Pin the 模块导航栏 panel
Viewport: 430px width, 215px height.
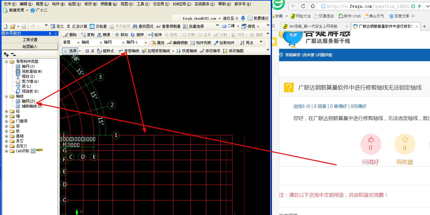50,34
